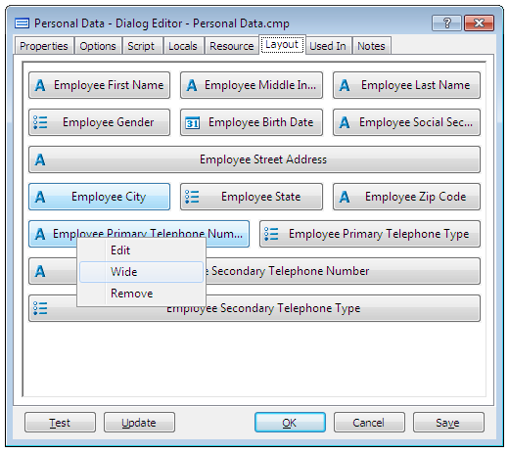Click the list icon on Employee Primary Telephone Type
Screen dimensions: 509x453
[x=271, y=234]
